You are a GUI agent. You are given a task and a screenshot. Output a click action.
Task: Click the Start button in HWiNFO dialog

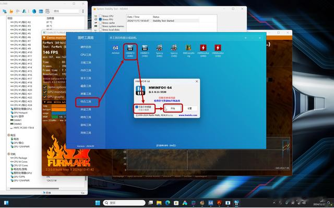click(173, 109)
